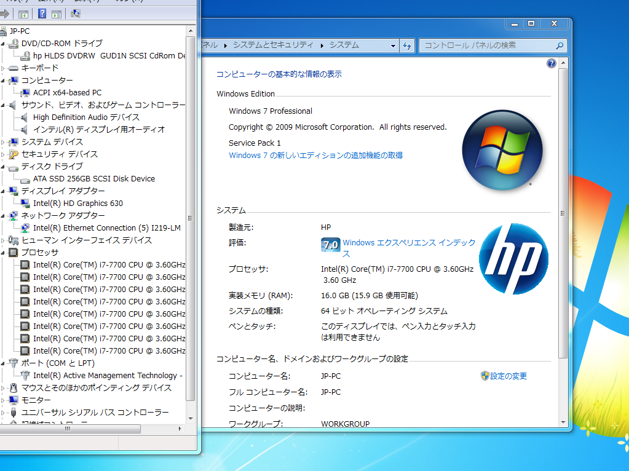Click the refresh icon beside the address bar

tap(406, 45)
